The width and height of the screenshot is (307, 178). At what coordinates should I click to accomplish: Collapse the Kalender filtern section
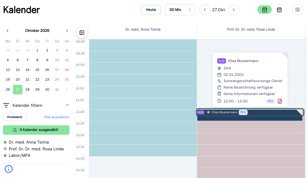[x=67, y=105]
